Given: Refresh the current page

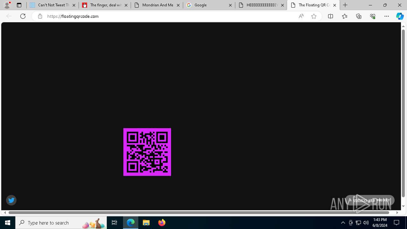Looking at the screenshot, I should tap(23, 16).
